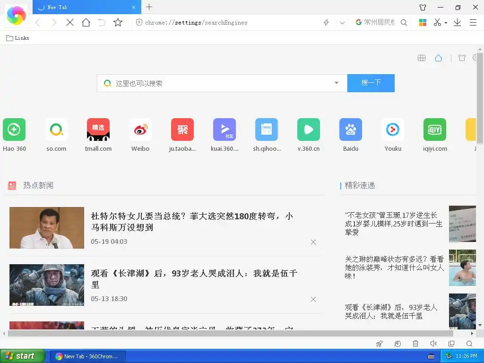The height and width of the screenshot is (363, 484).
Task: Open the so.com shortcut
Action: coord(56,135)
